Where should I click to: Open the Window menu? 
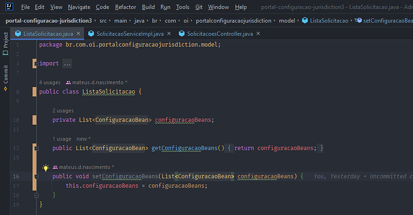click(218, 7)
